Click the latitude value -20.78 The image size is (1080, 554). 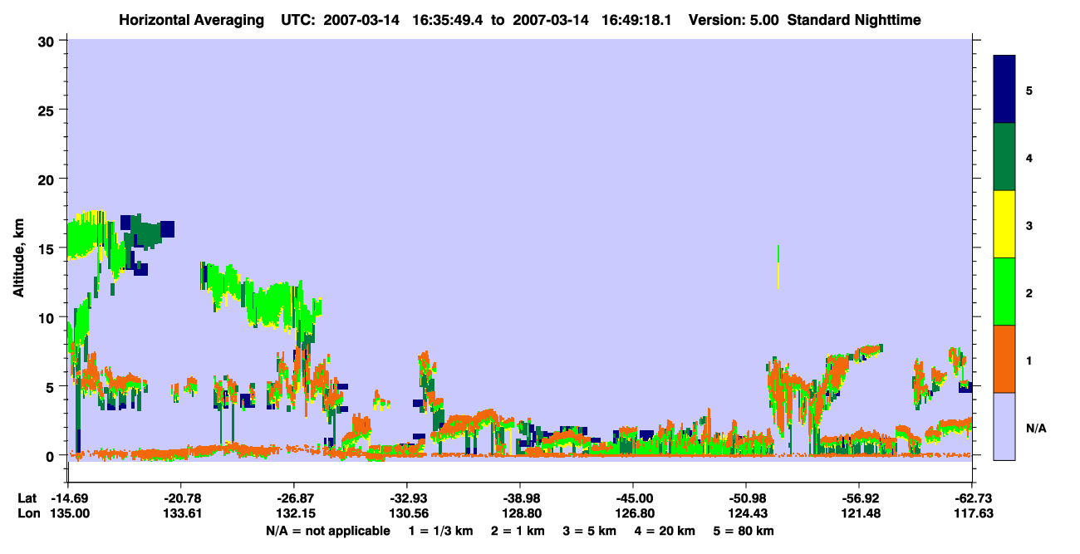180,498
